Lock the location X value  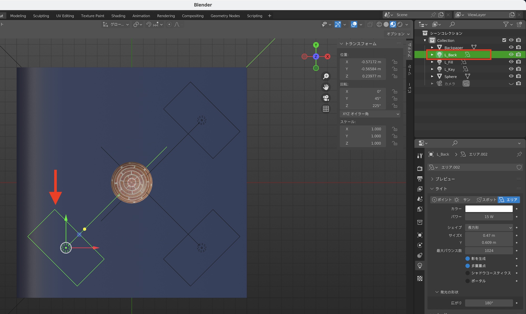(x=394, y=62)
